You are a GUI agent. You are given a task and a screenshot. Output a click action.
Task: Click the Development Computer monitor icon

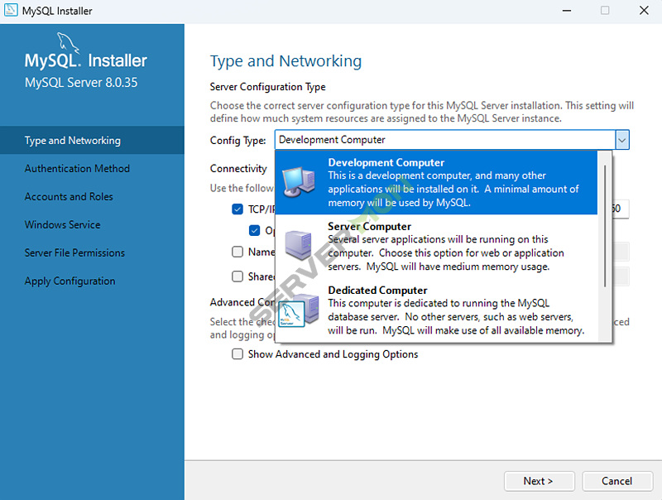[x=299, y=181]
